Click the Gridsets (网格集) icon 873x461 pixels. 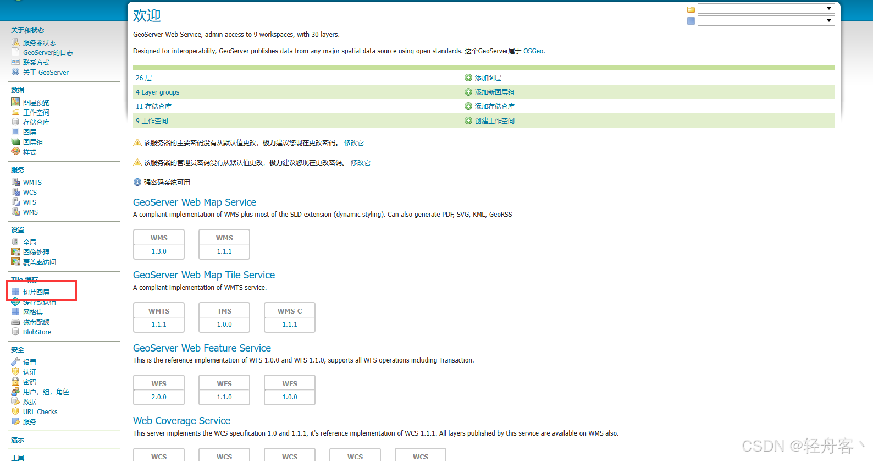click(x=15, y=312)
